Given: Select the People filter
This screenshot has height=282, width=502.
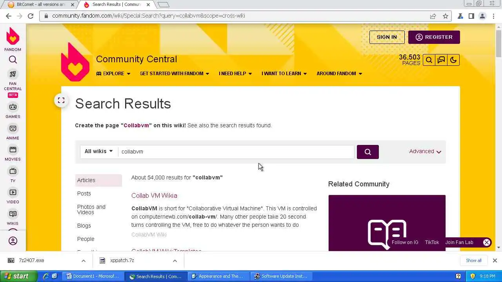Looking at the screenshot, I should click(x=85, y=239).
